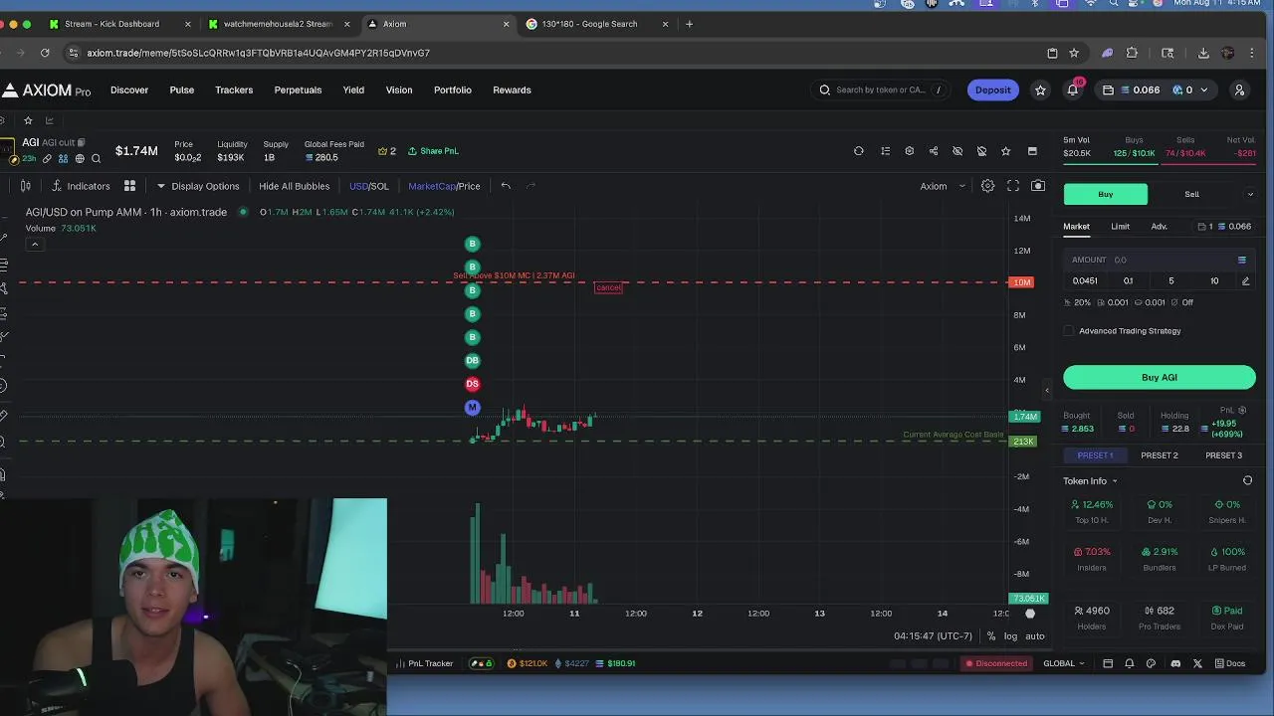Toggle auto scale on chart
The width and height of the screenshot is (1274, 716).
(x=1035, y=636)
